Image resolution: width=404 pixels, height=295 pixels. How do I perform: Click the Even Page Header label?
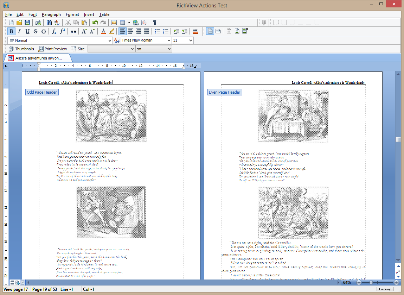[x=224, y=92]
